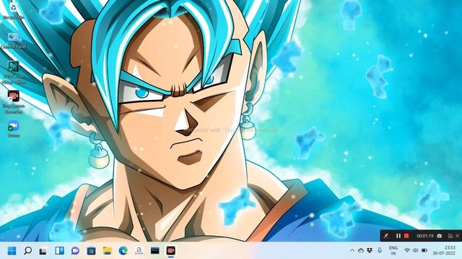Open the dark monitor app on taskbar
The height and width of the screenshot is (259, 462).
pos(155,250)
